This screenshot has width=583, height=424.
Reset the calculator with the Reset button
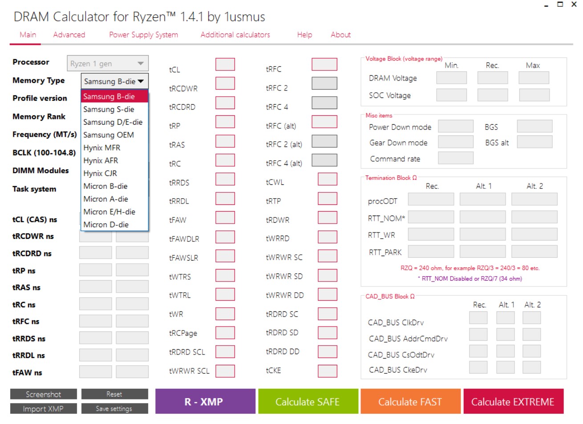(114, 394)
